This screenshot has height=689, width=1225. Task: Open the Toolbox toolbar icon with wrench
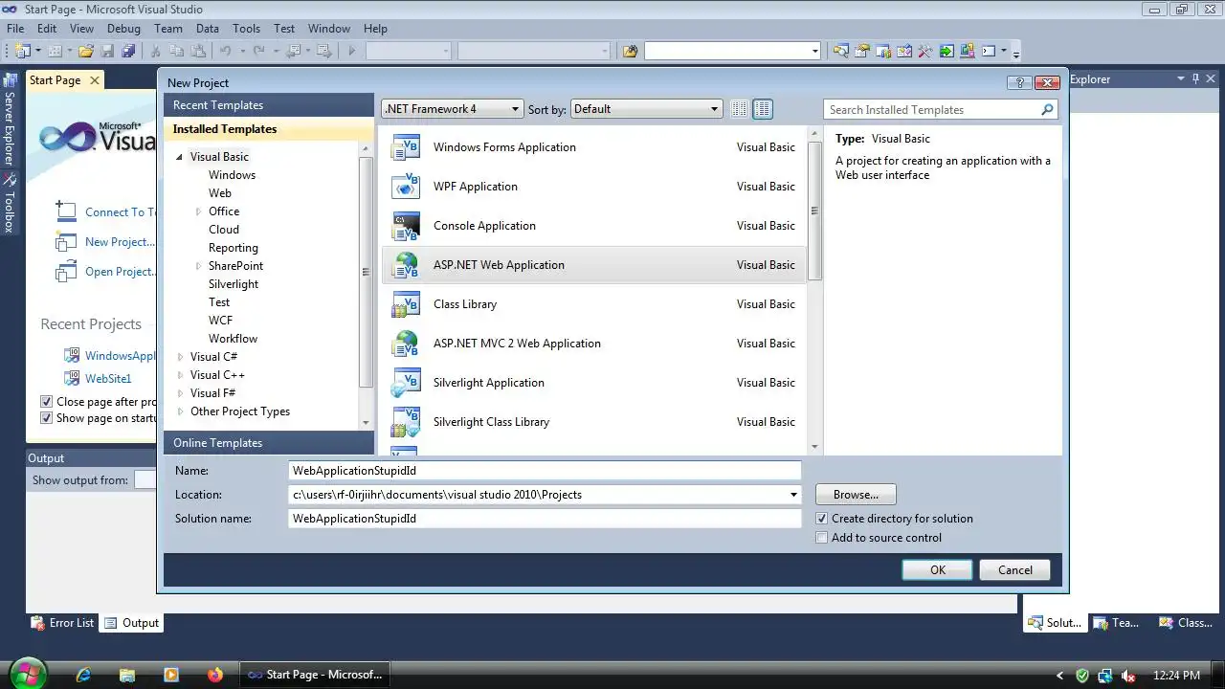point(925,51)
